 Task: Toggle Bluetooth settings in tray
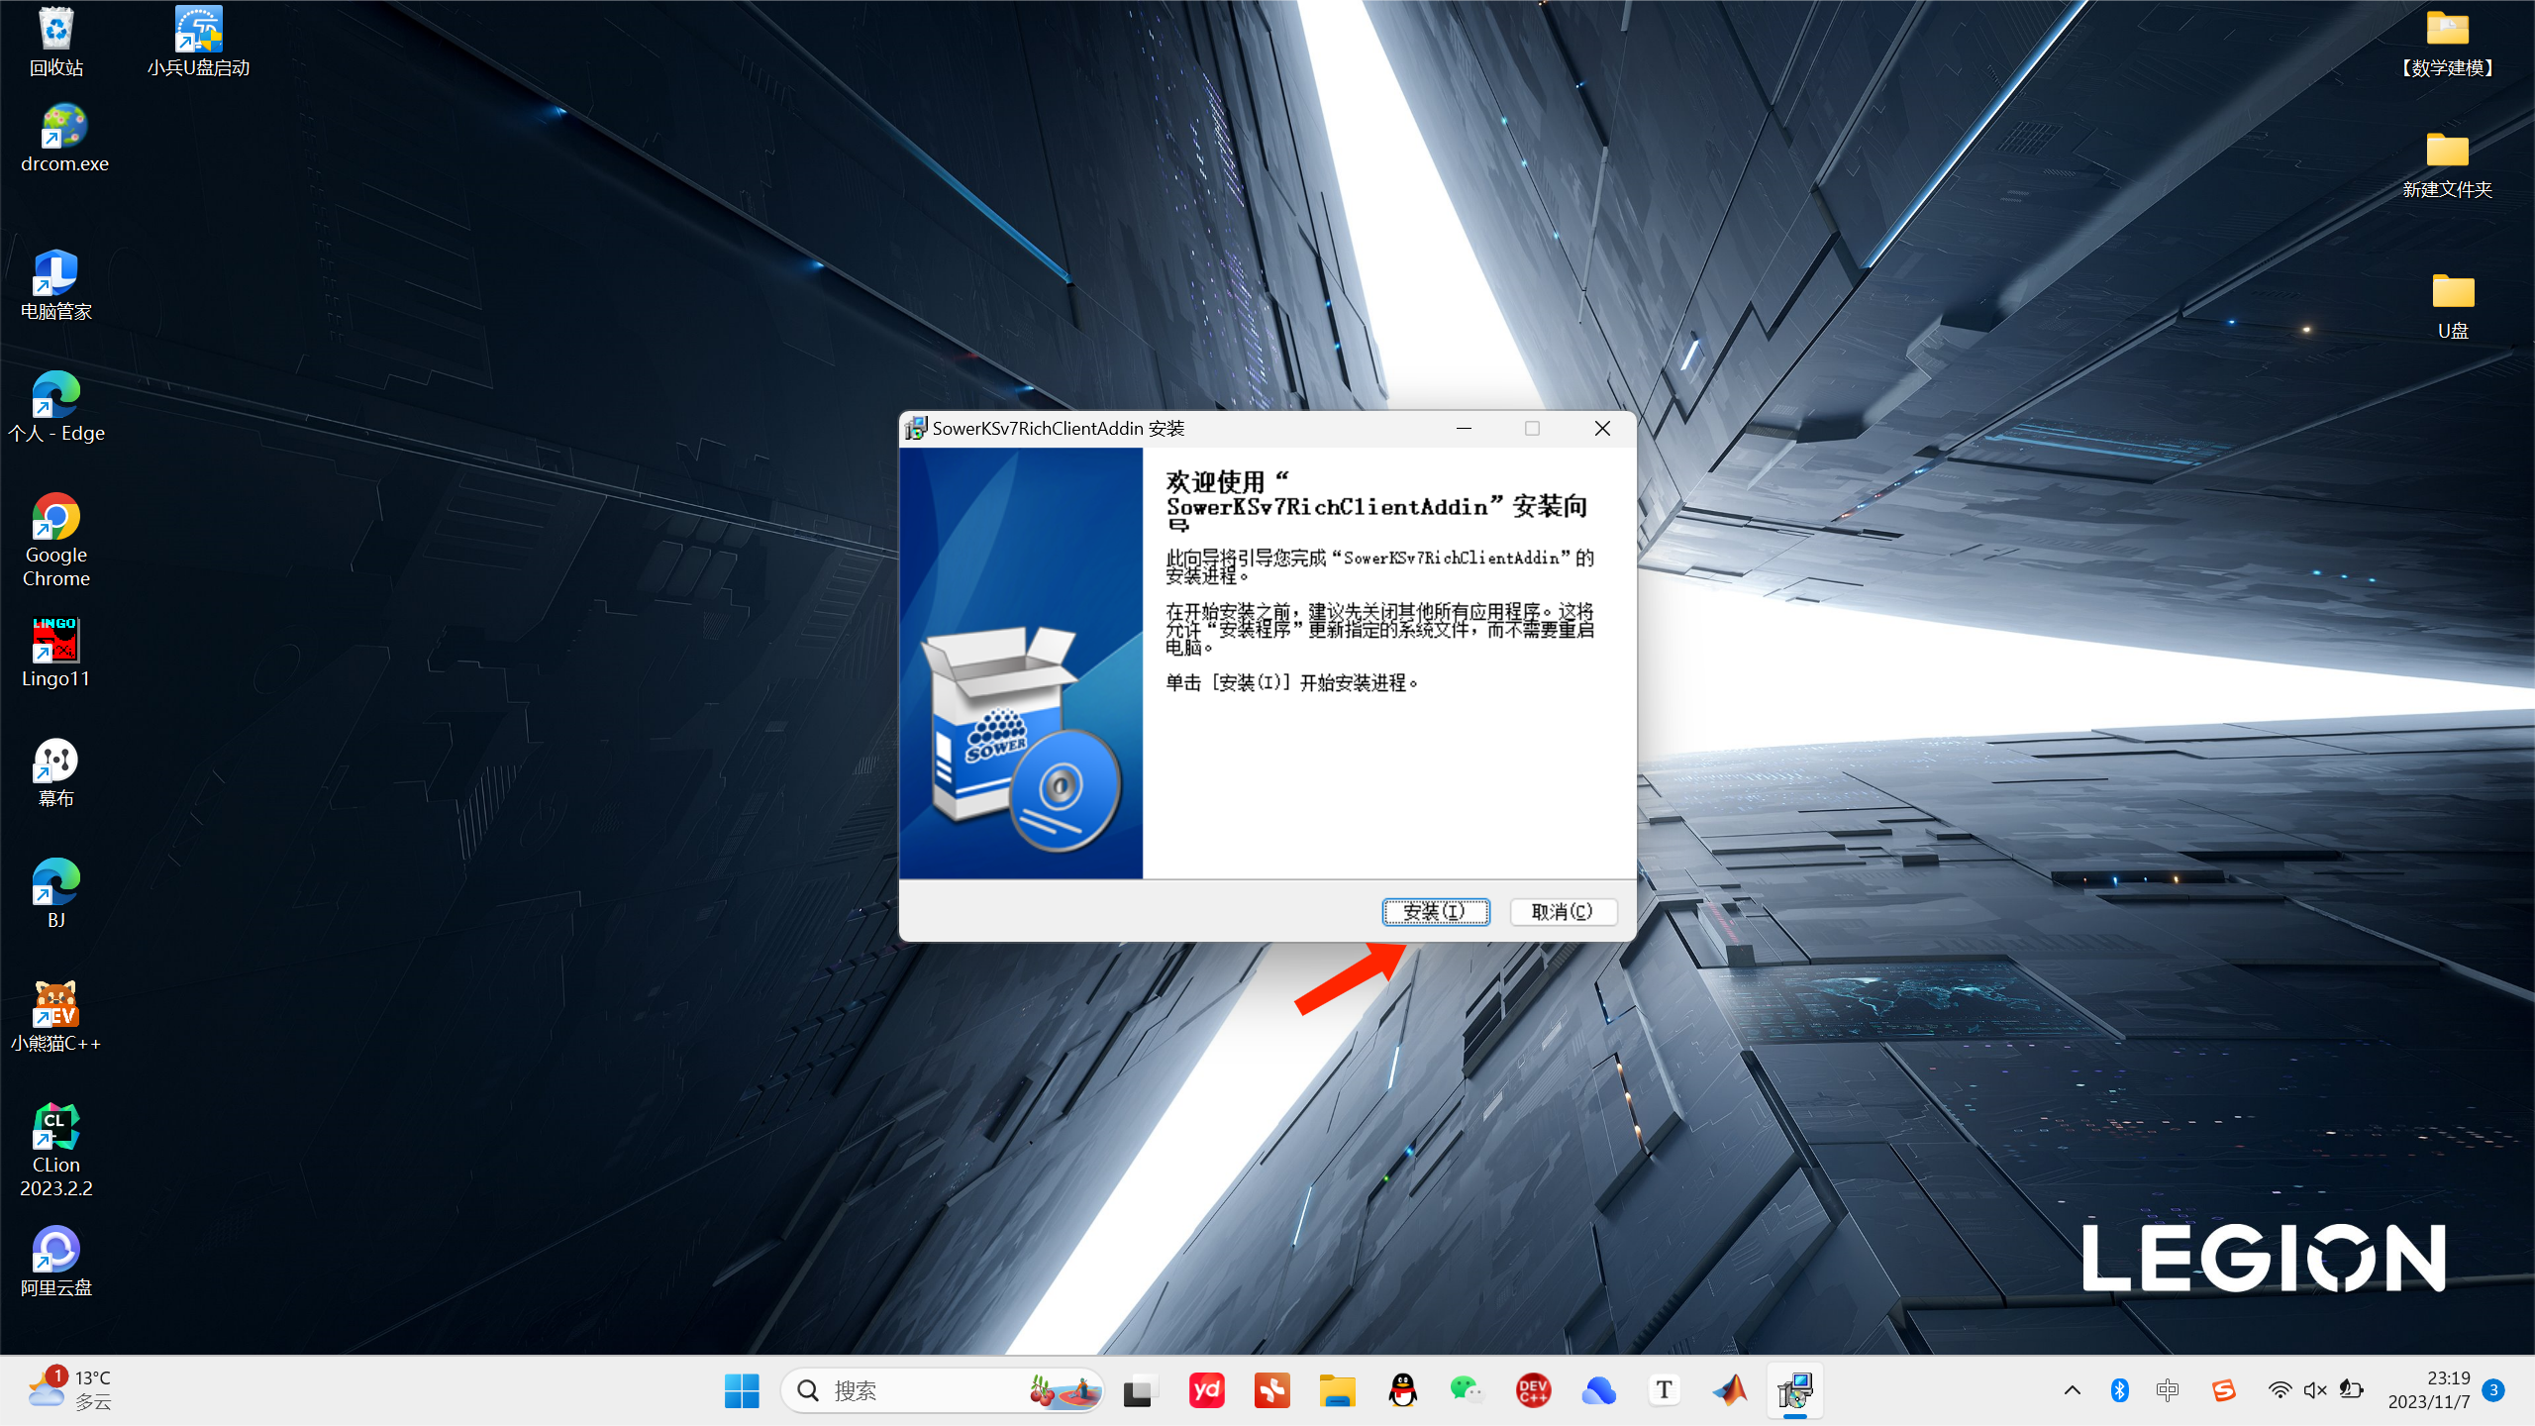click(2121, 1389)
